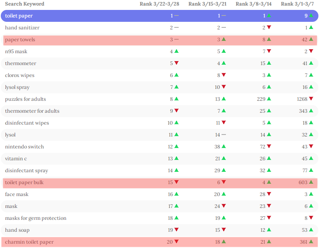The image size is (320, 248).
Task: Click rank value 38 for nintendo switch
Action: (x=217, y=147)
